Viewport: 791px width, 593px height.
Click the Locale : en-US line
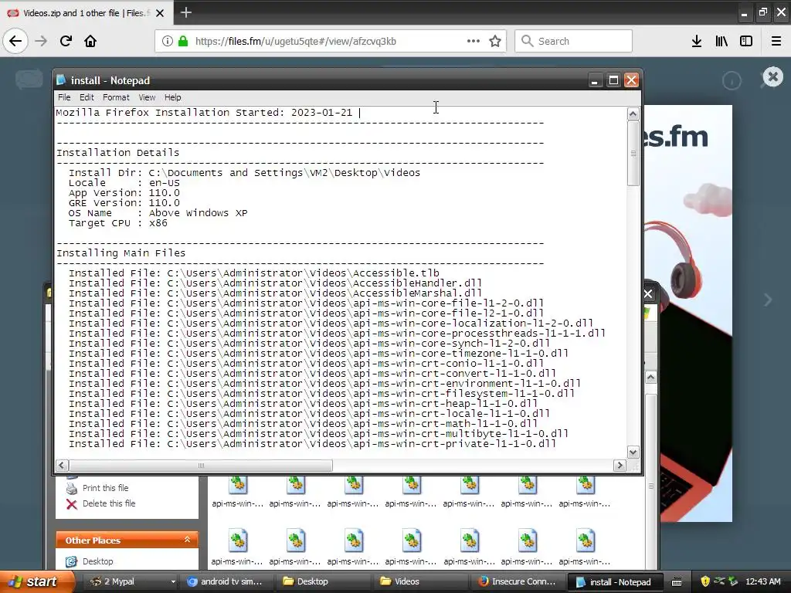tap(124, 182)
